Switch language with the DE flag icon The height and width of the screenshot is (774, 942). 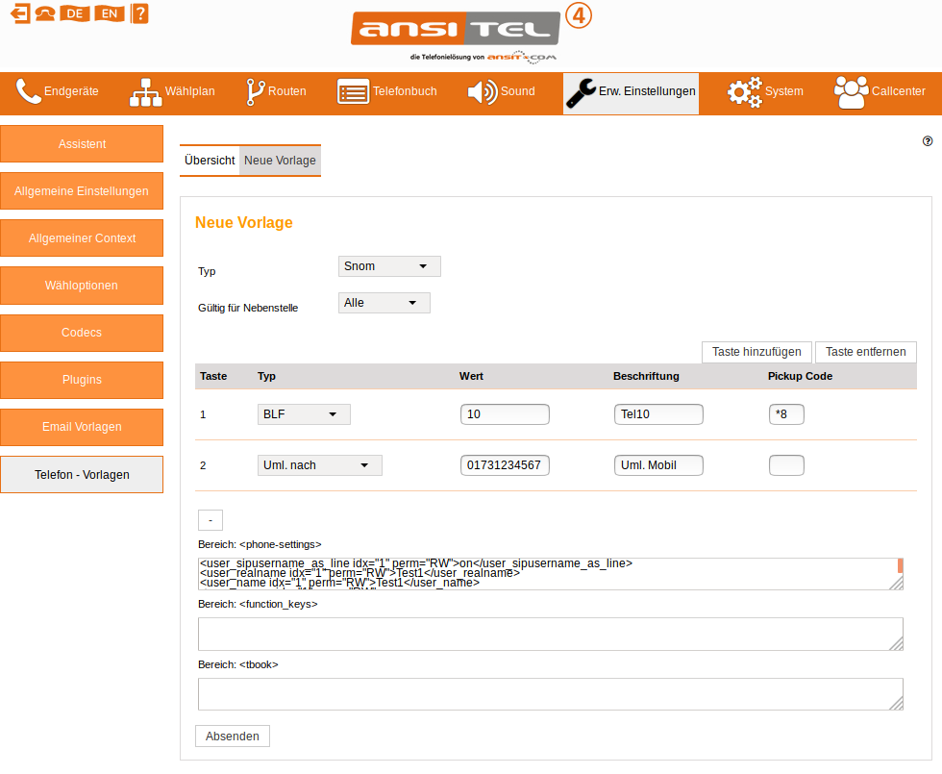[74, 13]
